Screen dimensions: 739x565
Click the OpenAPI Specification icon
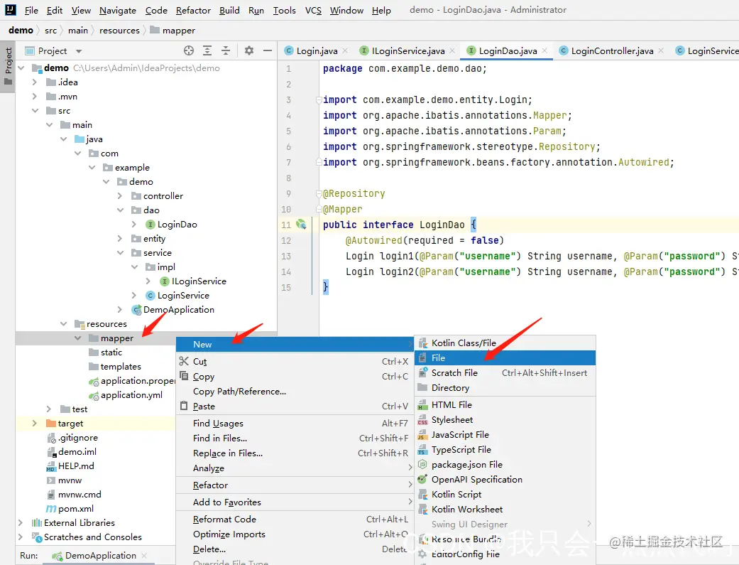tap(423, 480)
